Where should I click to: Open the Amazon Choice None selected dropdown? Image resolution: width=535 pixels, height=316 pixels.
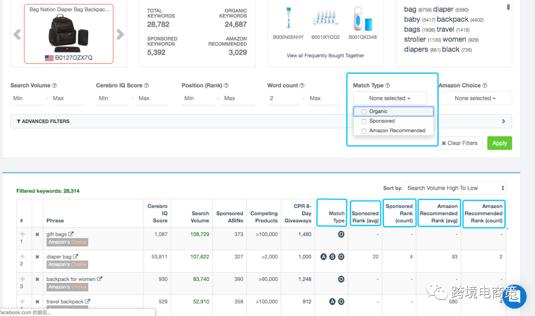[475, 98]
